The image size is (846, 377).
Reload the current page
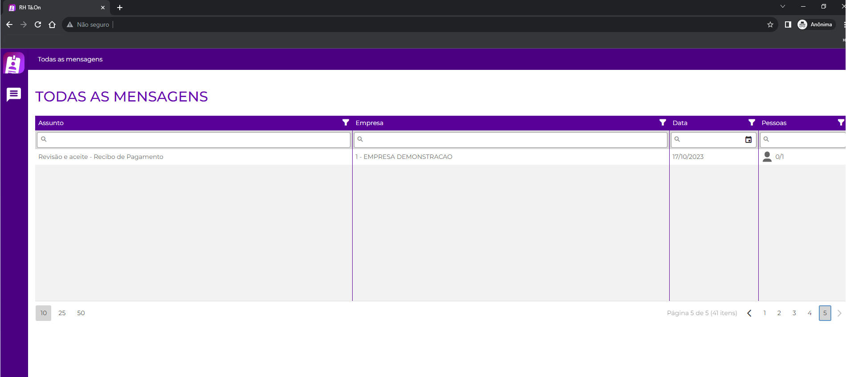coord(38,24)
